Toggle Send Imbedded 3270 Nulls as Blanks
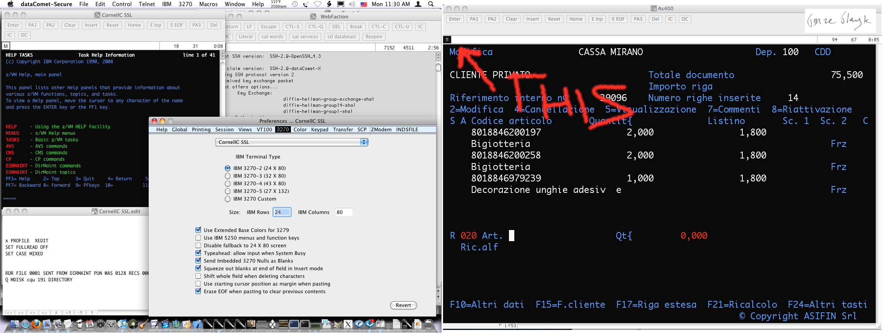 [x=198, y=261]
